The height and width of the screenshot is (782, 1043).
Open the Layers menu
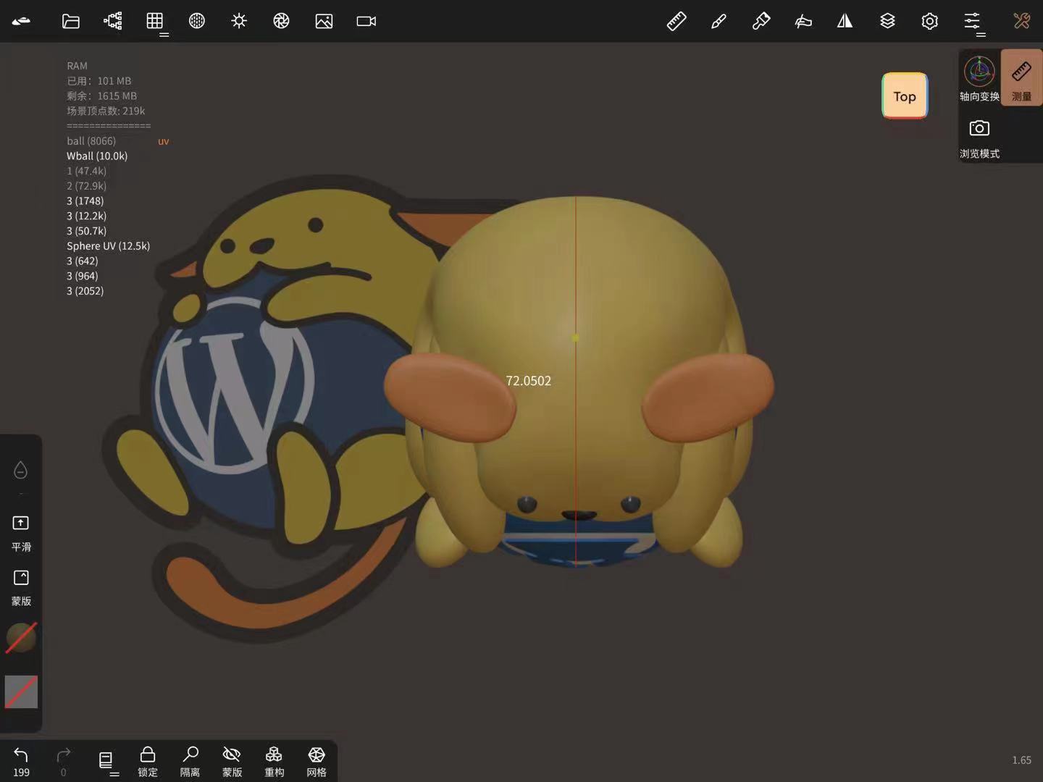click(x=887, y=21)
